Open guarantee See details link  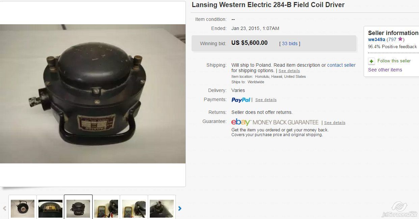pos(335,123)
